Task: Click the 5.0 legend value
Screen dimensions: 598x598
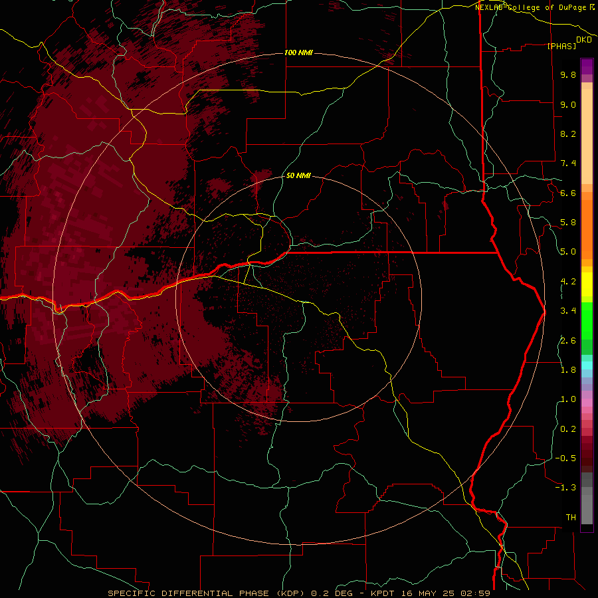Action: click(x=568, y=252)
